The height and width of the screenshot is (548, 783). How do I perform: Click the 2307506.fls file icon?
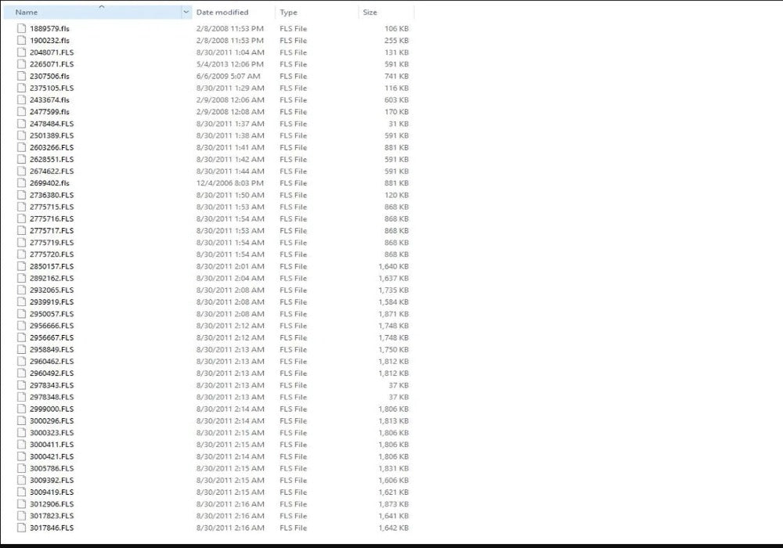[22, 76]
